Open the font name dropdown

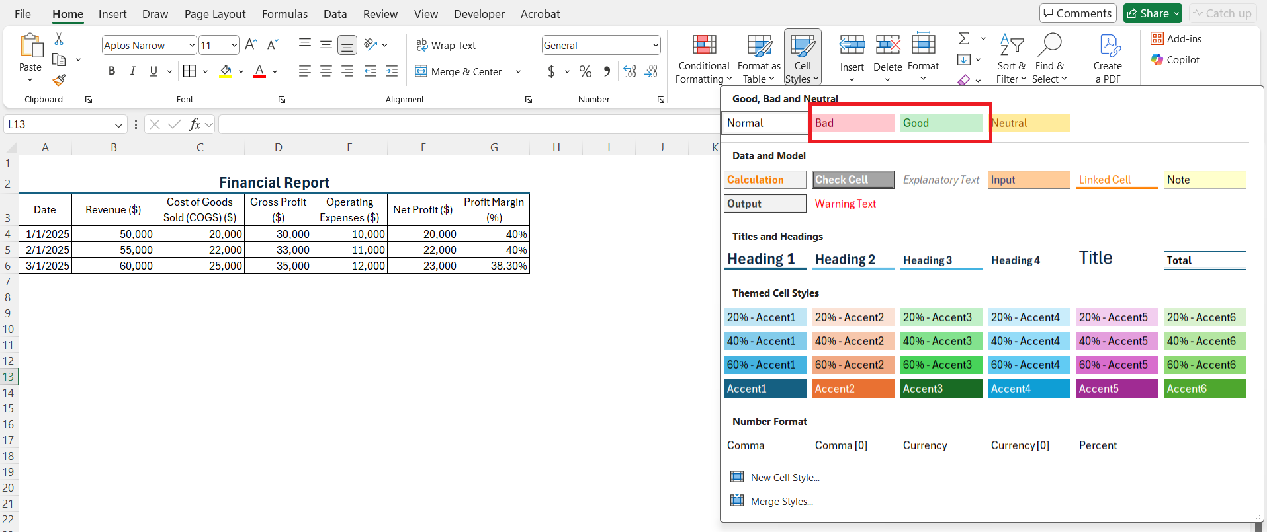click(x=192, y=45)
